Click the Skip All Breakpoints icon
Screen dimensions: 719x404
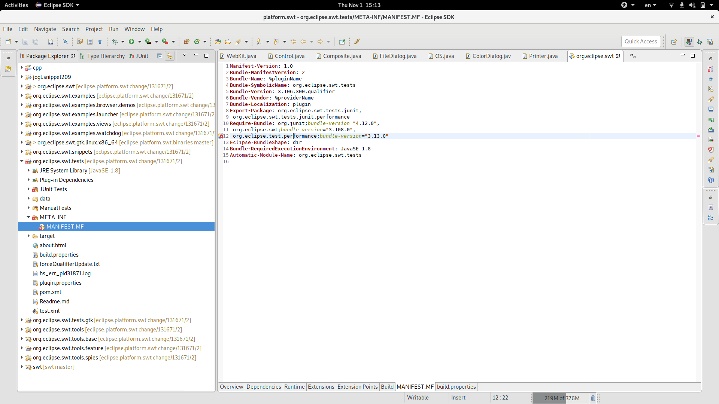click(65, 42)
